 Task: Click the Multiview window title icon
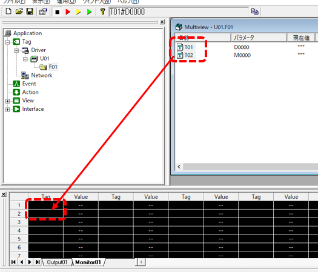pyautogui.click(x=179, y=27)
